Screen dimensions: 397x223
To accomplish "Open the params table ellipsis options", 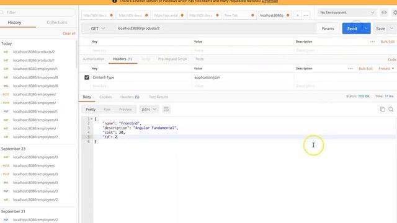I will 372,42.
